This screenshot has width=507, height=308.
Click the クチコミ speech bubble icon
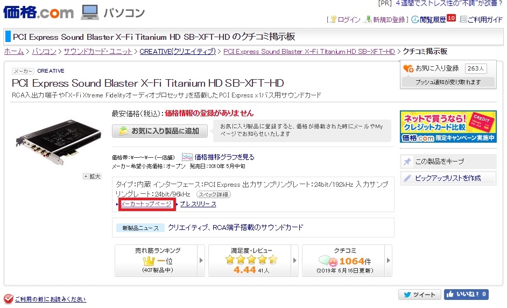pyautogui.click(x=328, y=261)
